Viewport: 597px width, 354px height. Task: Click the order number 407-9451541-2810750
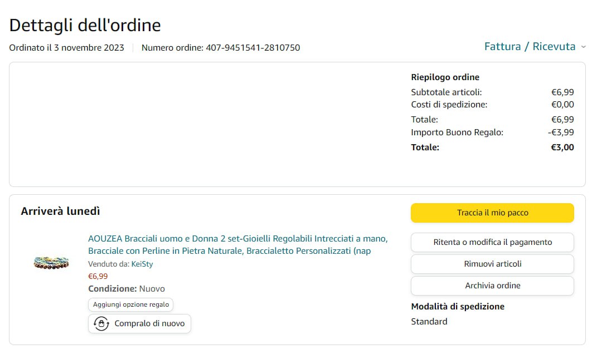253,48
